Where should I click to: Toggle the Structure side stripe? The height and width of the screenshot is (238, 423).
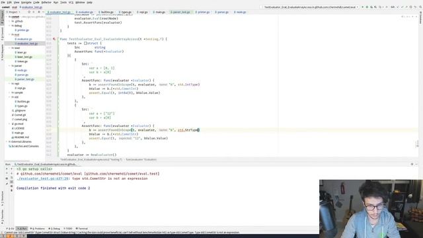2,198
